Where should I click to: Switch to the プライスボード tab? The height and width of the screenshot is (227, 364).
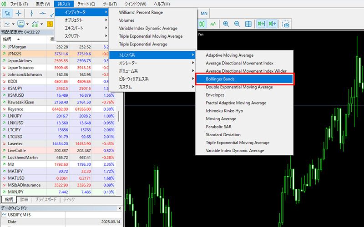click(x=46, y=200)
